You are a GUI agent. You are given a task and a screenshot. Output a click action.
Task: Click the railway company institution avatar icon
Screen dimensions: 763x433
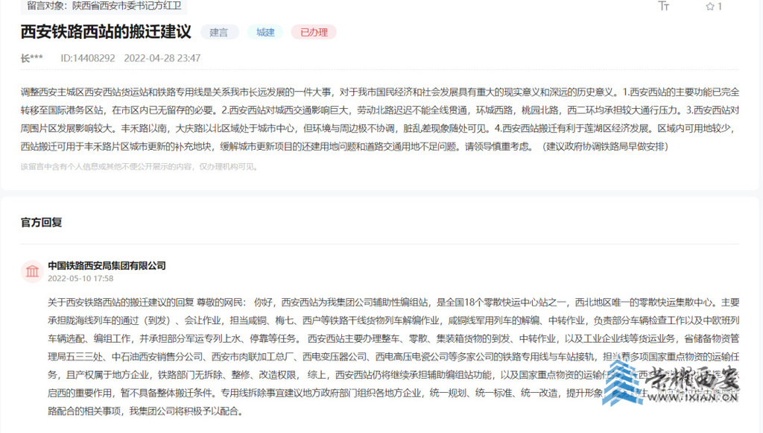[x=32, y=271]
